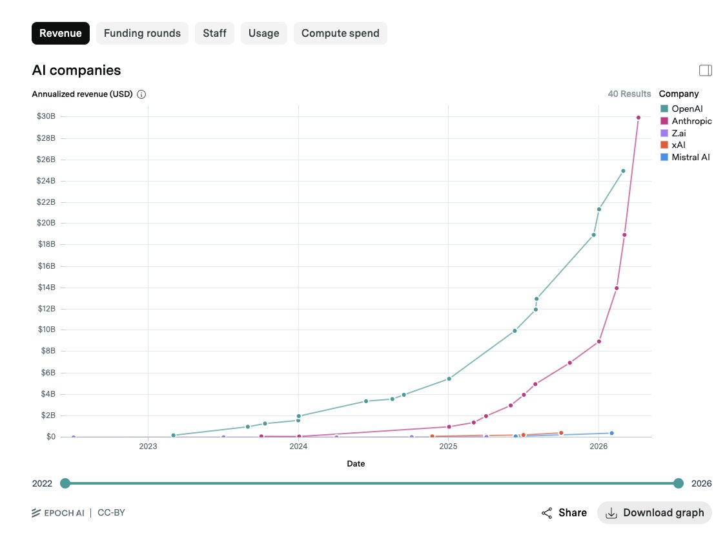725x535 pixels.
Task: Click the OpenAI teal color swatch
Action: click(664, 109)
